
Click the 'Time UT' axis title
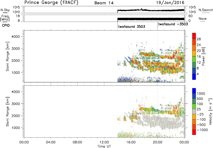[x=104, y=146]
